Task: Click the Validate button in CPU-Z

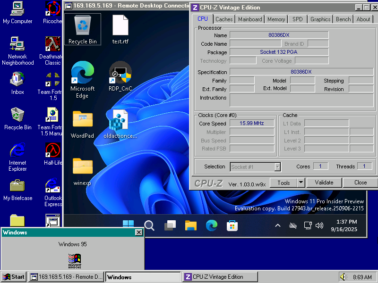Action: pos(324,183)
